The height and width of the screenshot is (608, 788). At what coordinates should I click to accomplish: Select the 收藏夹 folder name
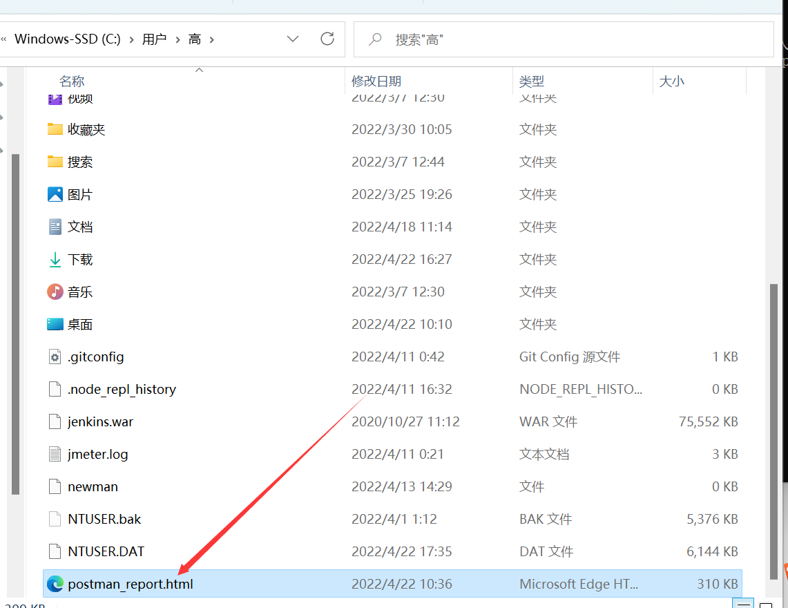click(86, 130)
